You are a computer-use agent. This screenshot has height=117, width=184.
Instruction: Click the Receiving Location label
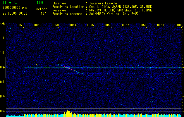click(x=68, y=7)
